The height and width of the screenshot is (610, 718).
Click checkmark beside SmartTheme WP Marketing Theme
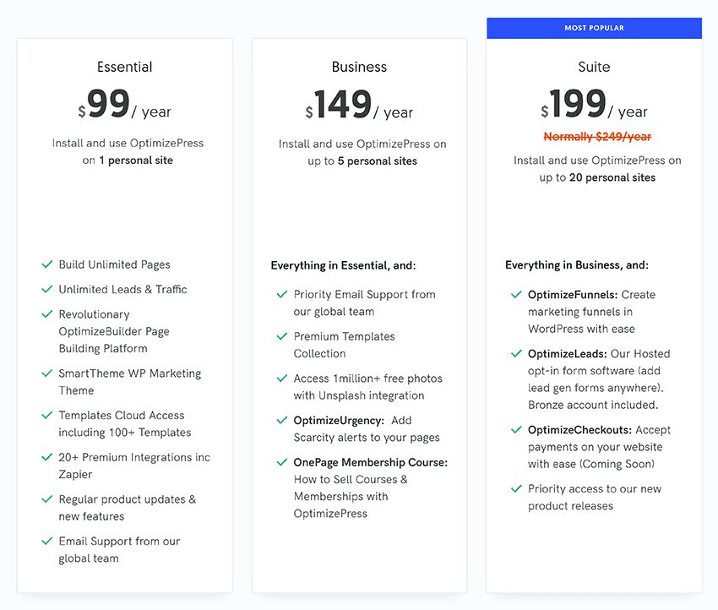(47, 373)
